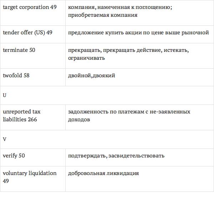Click the section letter U heading

coord(4,96)
